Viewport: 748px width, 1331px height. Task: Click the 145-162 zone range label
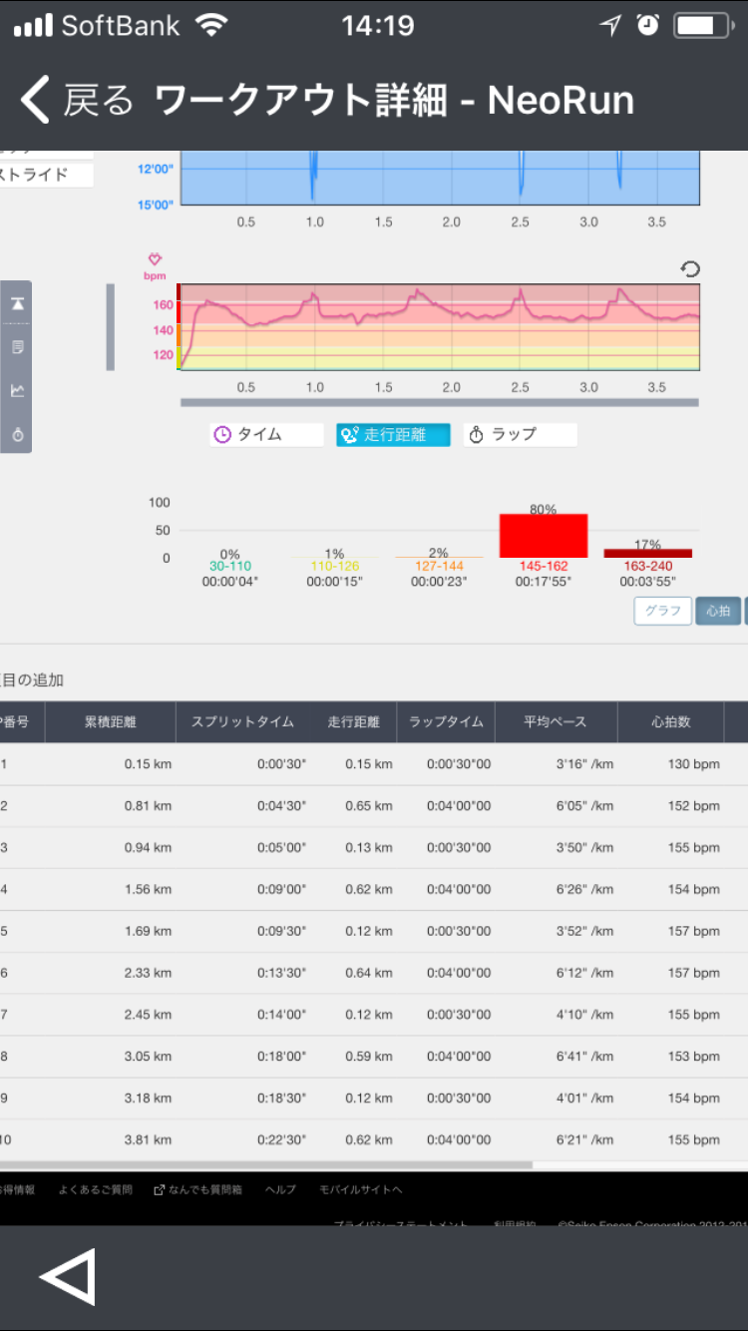(x=544, y=566)
